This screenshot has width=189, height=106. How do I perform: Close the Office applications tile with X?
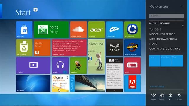coord(68,76)
